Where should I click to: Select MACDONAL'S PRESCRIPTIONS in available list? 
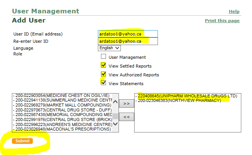[x=62, y=129]
